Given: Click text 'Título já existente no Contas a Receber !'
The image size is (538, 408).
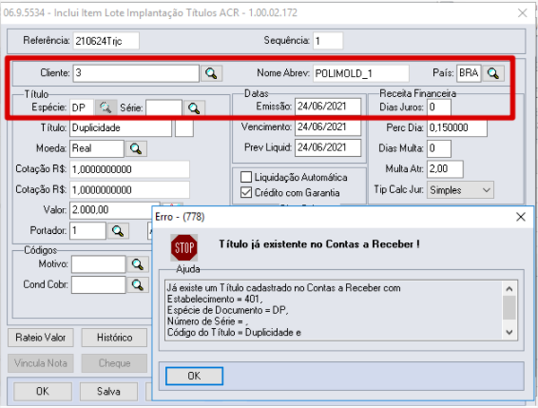Looking at the screenshot, I should [x=319, y=244].
